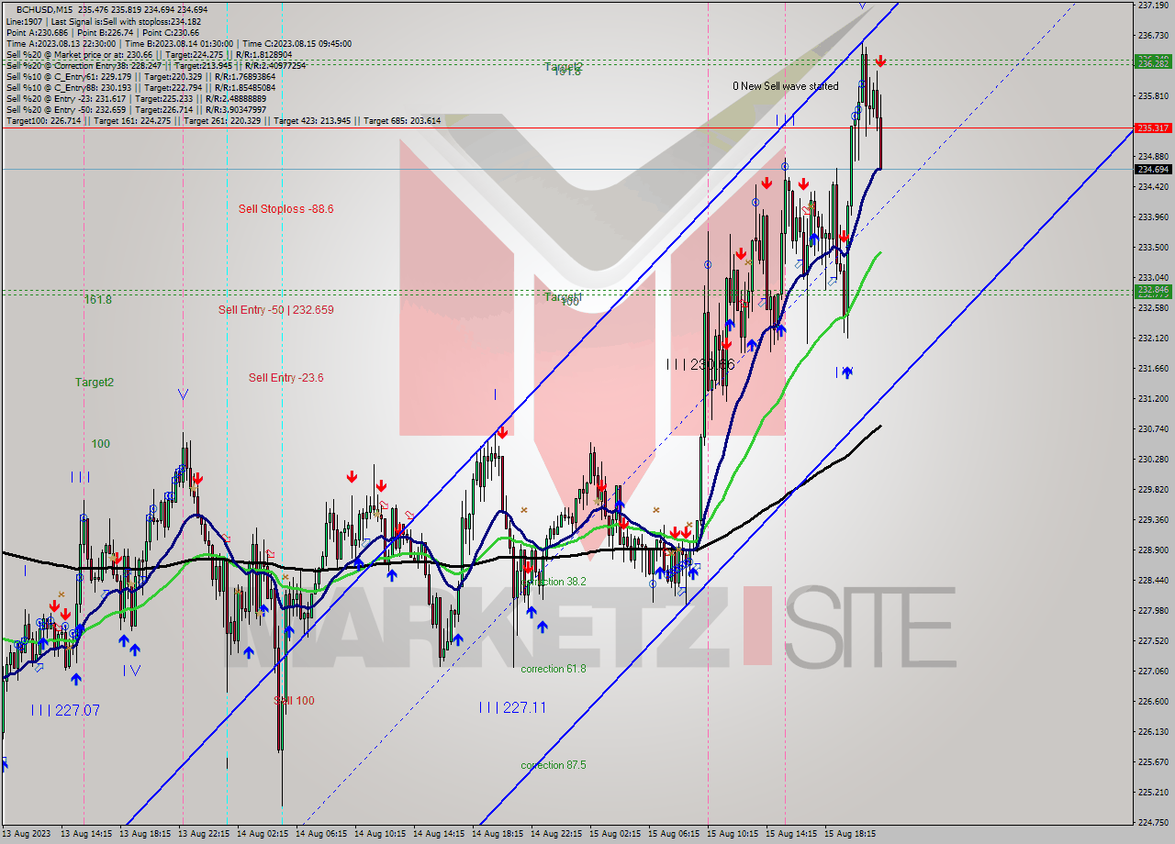Viewport: 1175px width, 844px height.
Task: Click the current price tag 234.694
Action: coord(1153,169)
